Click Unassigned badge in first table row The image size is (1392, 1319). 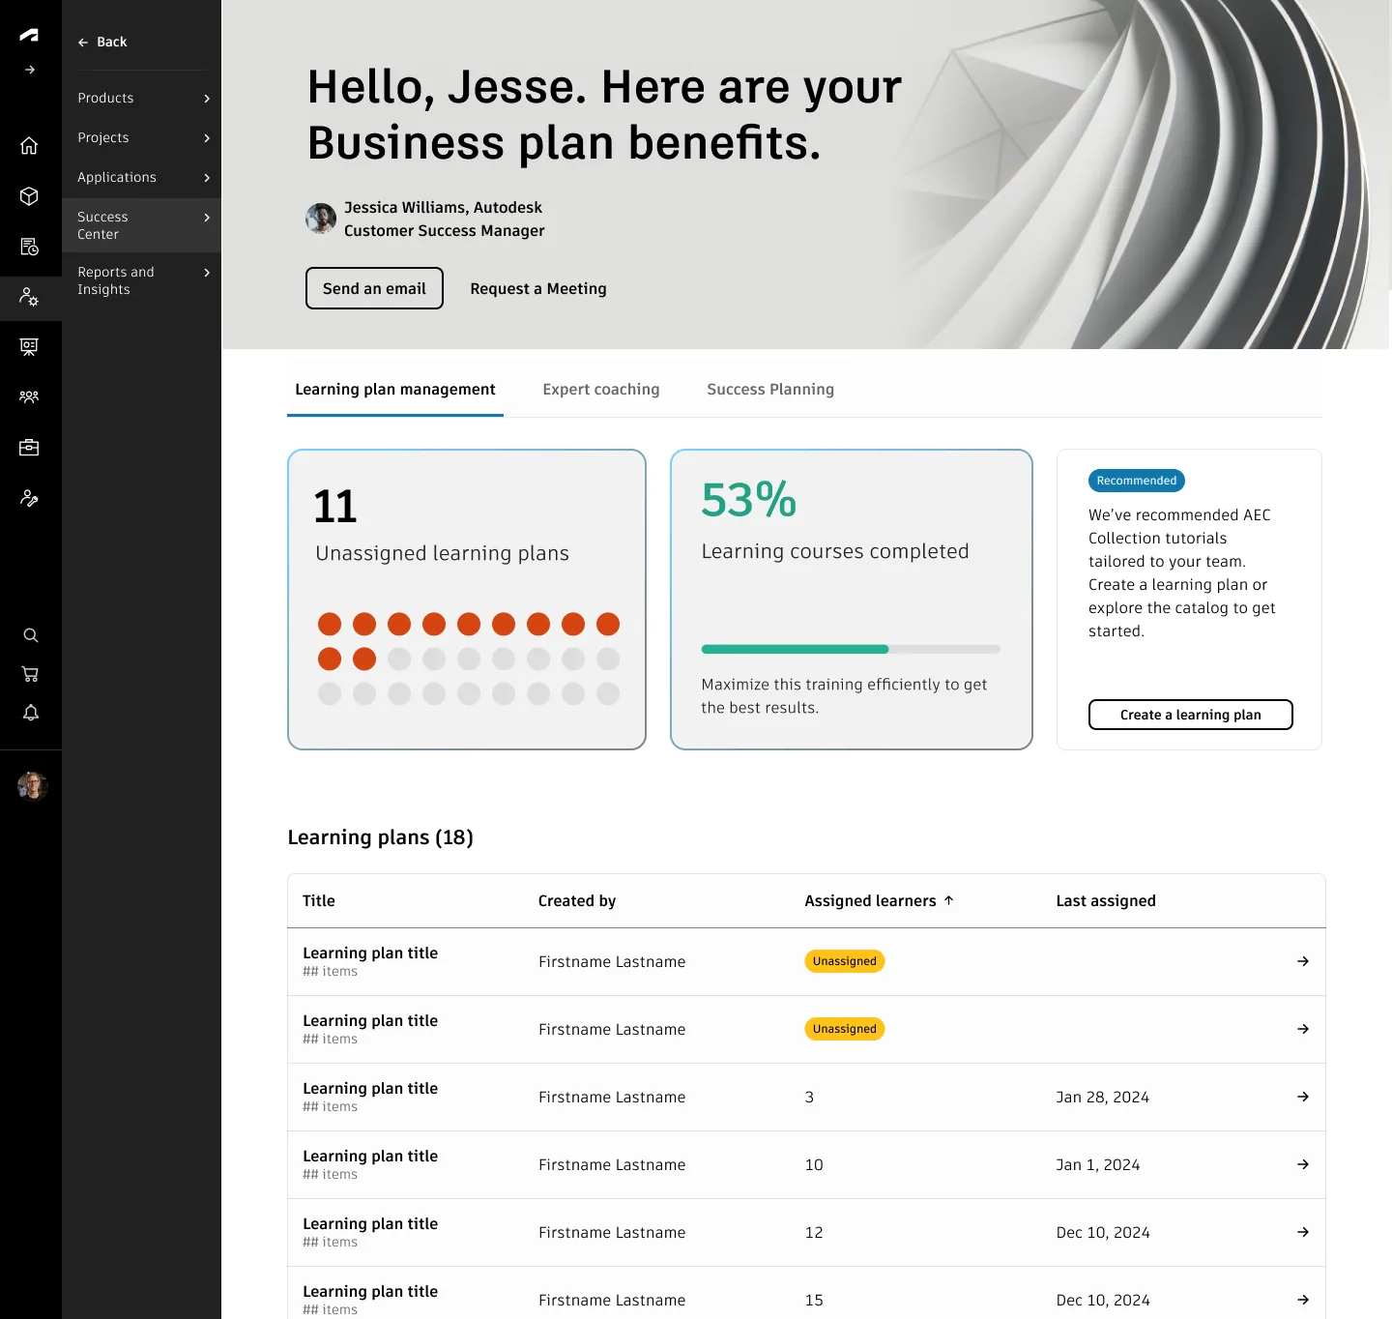coord(845,961)
